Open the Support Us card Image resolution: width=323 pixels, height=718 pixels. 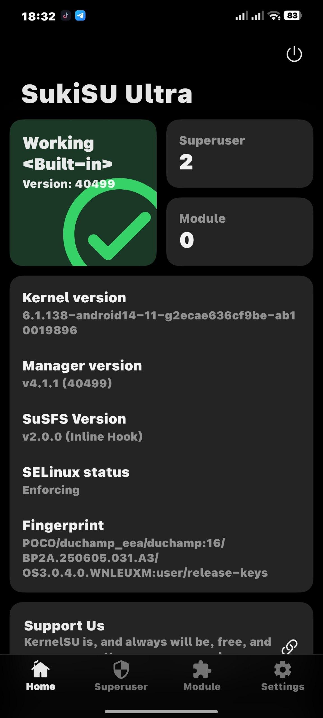(x=161, y=629)
